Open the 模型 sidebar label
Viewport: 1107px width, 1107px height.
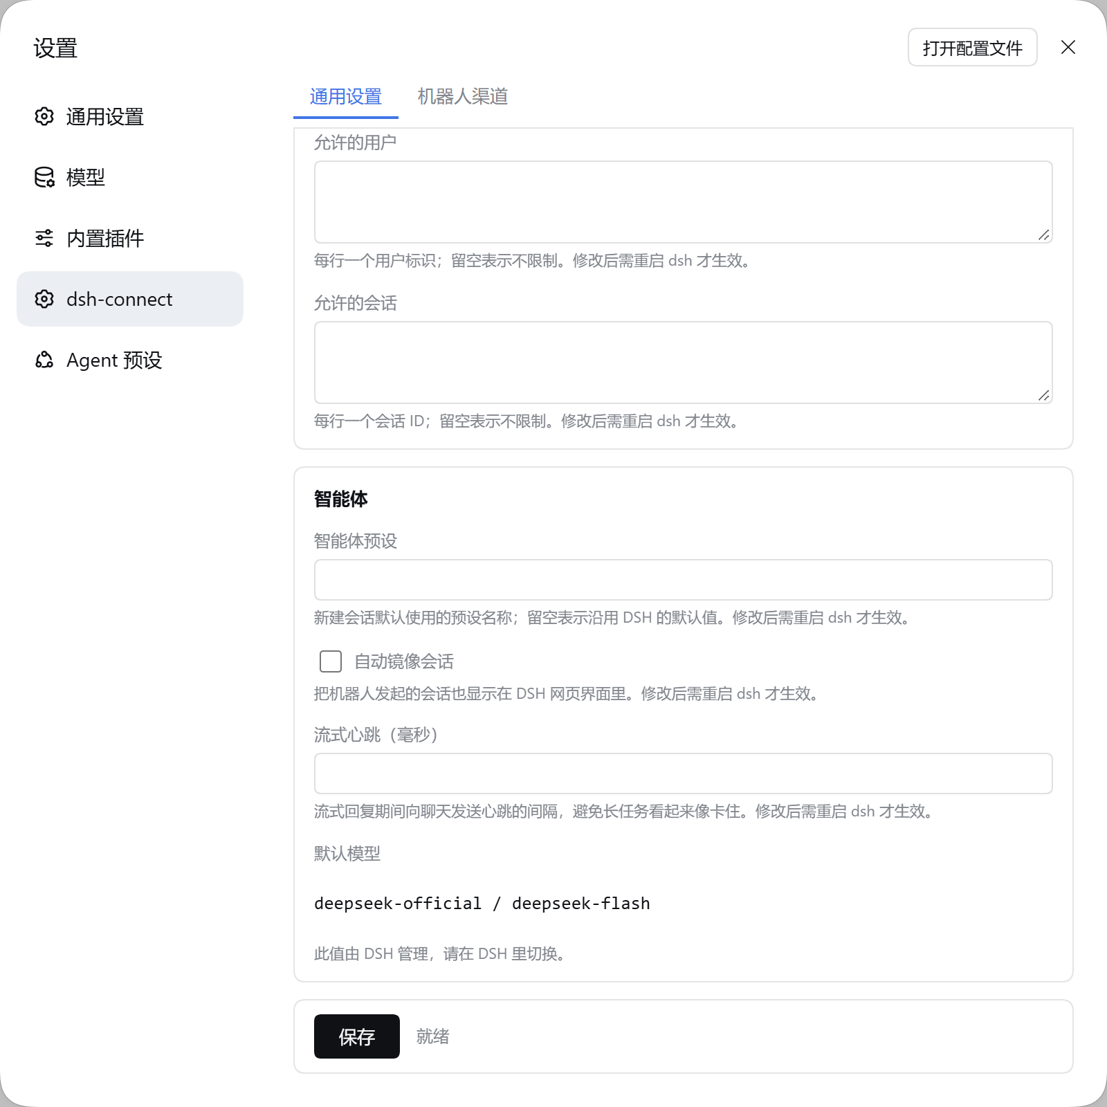click(86, 178)
